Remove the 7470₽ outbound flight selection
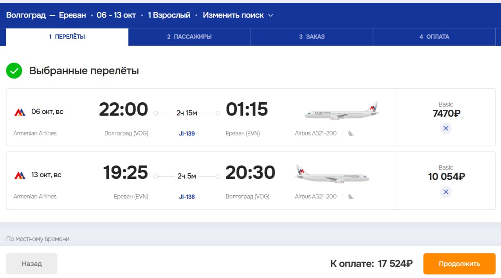 point(445,128)
